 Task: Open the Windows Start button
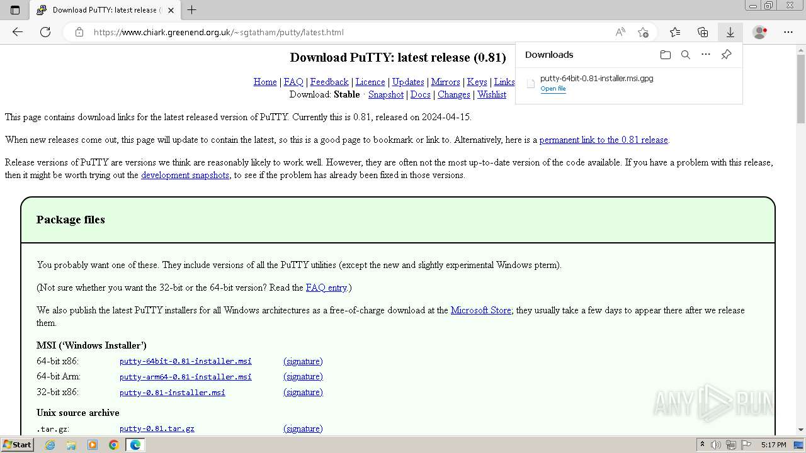coord(17,444)
